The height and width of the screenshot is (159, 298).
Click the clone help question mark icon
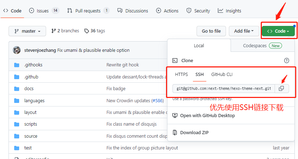(x=286, y=61)
